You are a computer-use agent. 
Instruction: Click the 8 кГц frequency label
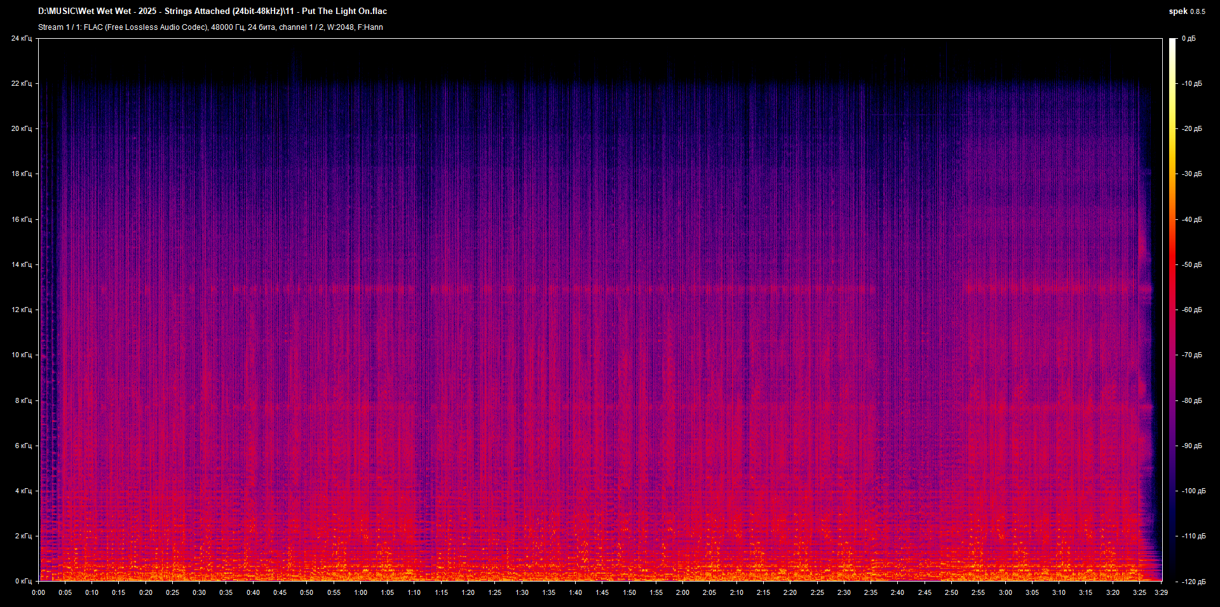point(24,400)
